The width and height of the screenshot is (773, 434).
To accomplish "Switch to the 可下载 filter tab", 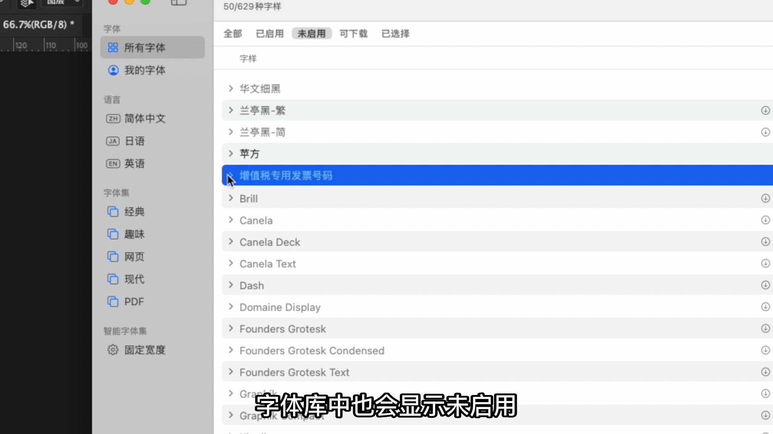I will [x=353, y=34].
